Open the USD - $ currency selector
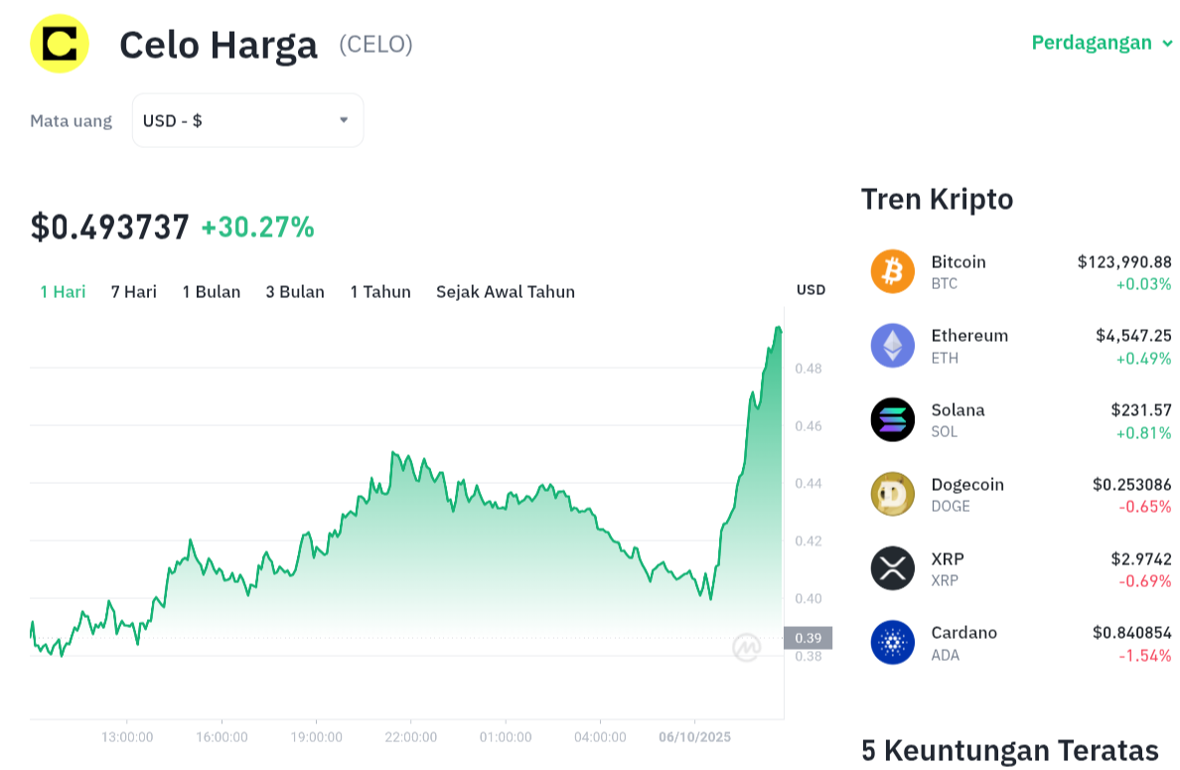Screen dimensions: 1180x770 (x=247, y=120)
